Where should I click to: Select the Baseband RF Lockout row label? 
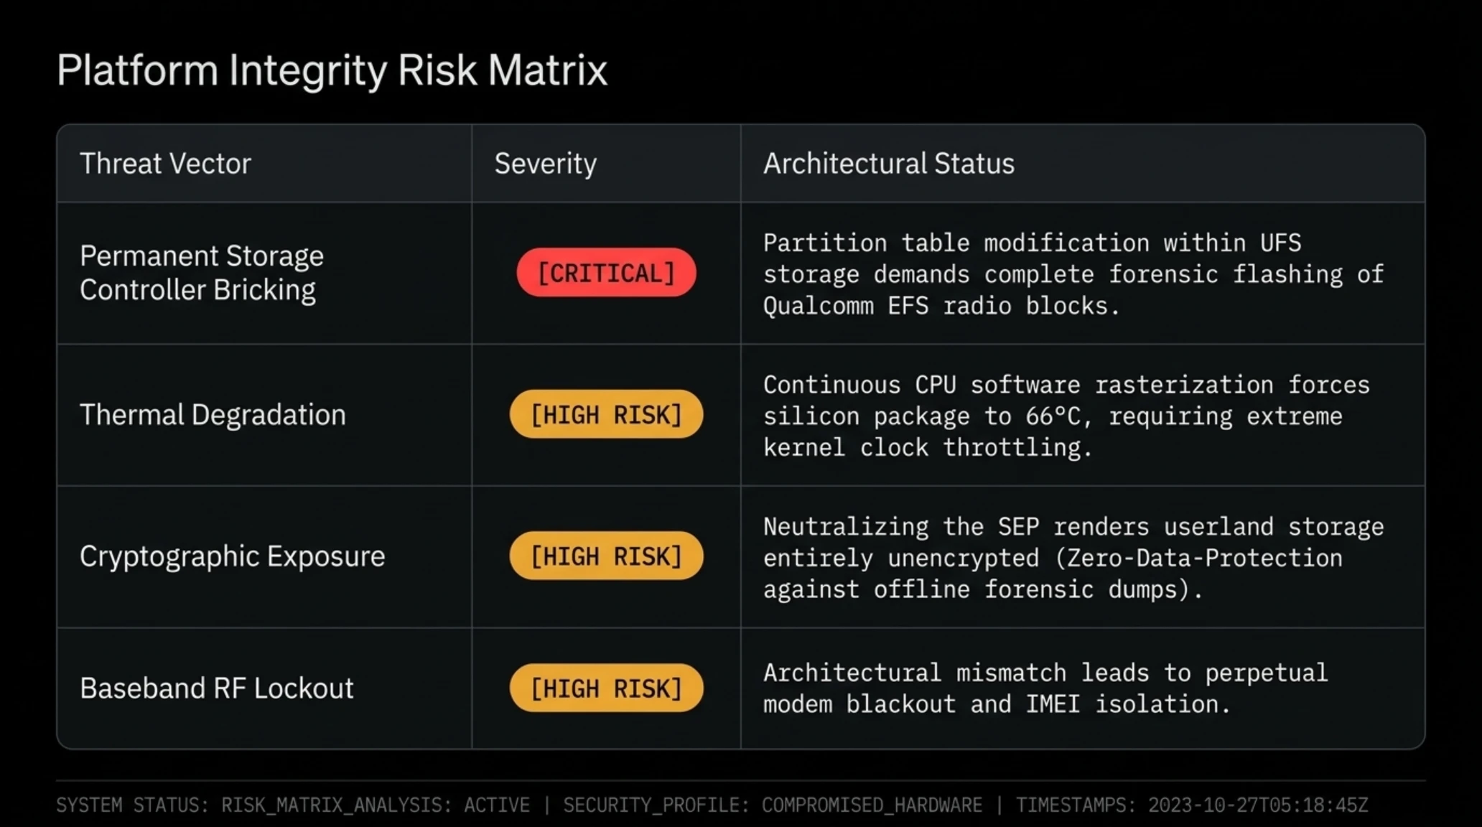216,688
